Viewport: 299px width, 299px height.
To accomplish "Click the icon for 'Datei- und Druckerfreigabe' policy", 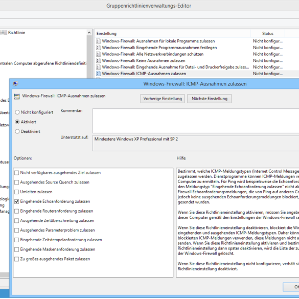I will tap(99, 67).
